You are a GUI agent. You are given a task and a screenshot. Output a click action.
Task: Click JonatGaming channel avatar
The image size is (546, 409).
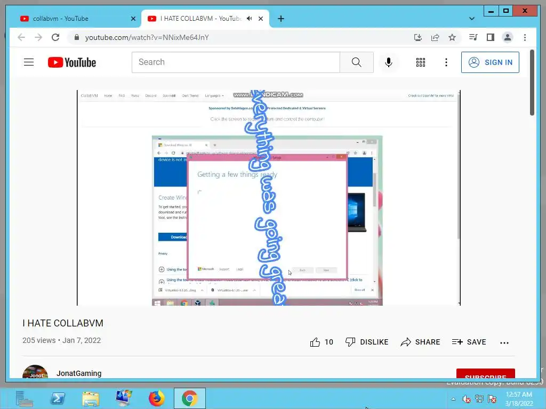pos(35,372)
